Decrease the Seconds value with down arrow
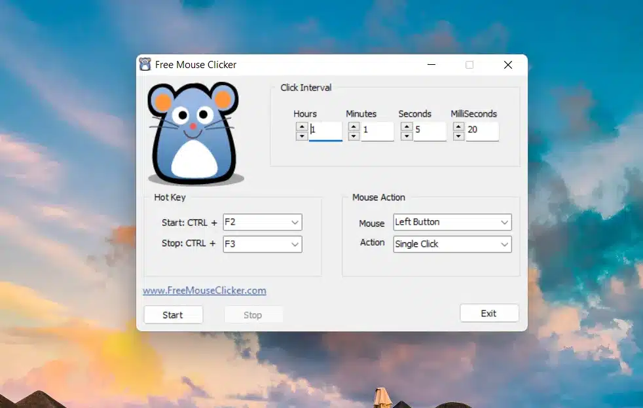Viewport: 643px width, 408px height. coord(407,136)
